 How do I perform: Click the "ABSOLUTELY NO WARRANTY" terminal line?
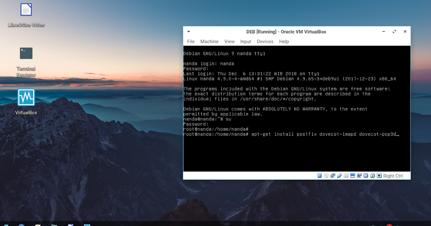[x=275, y=109]
